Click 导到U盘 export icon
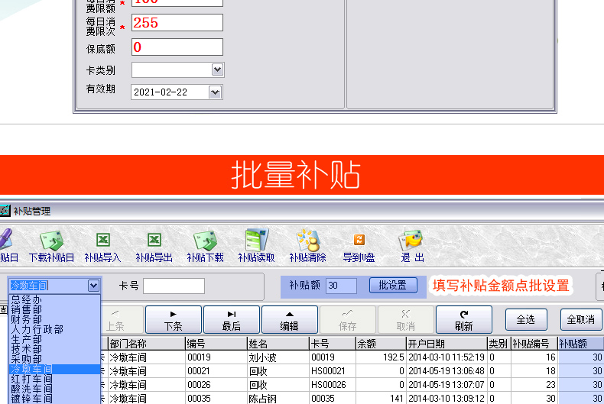This screenshot has height=404, width=604. (359, 246)
